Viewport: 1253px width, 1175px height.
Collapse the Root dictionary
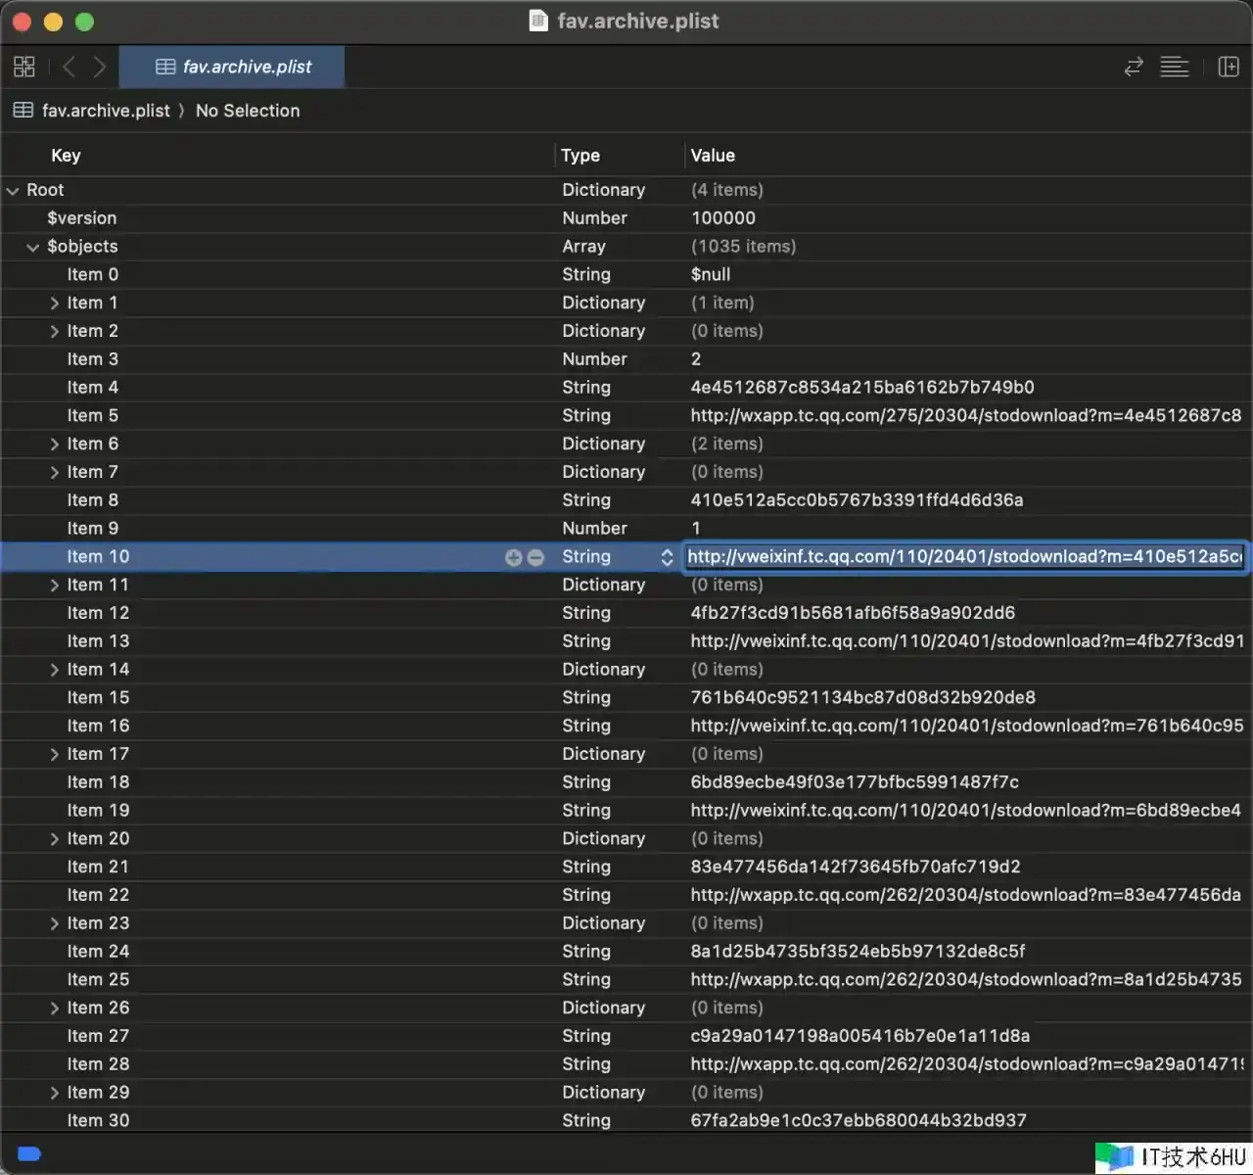(13, 191)
